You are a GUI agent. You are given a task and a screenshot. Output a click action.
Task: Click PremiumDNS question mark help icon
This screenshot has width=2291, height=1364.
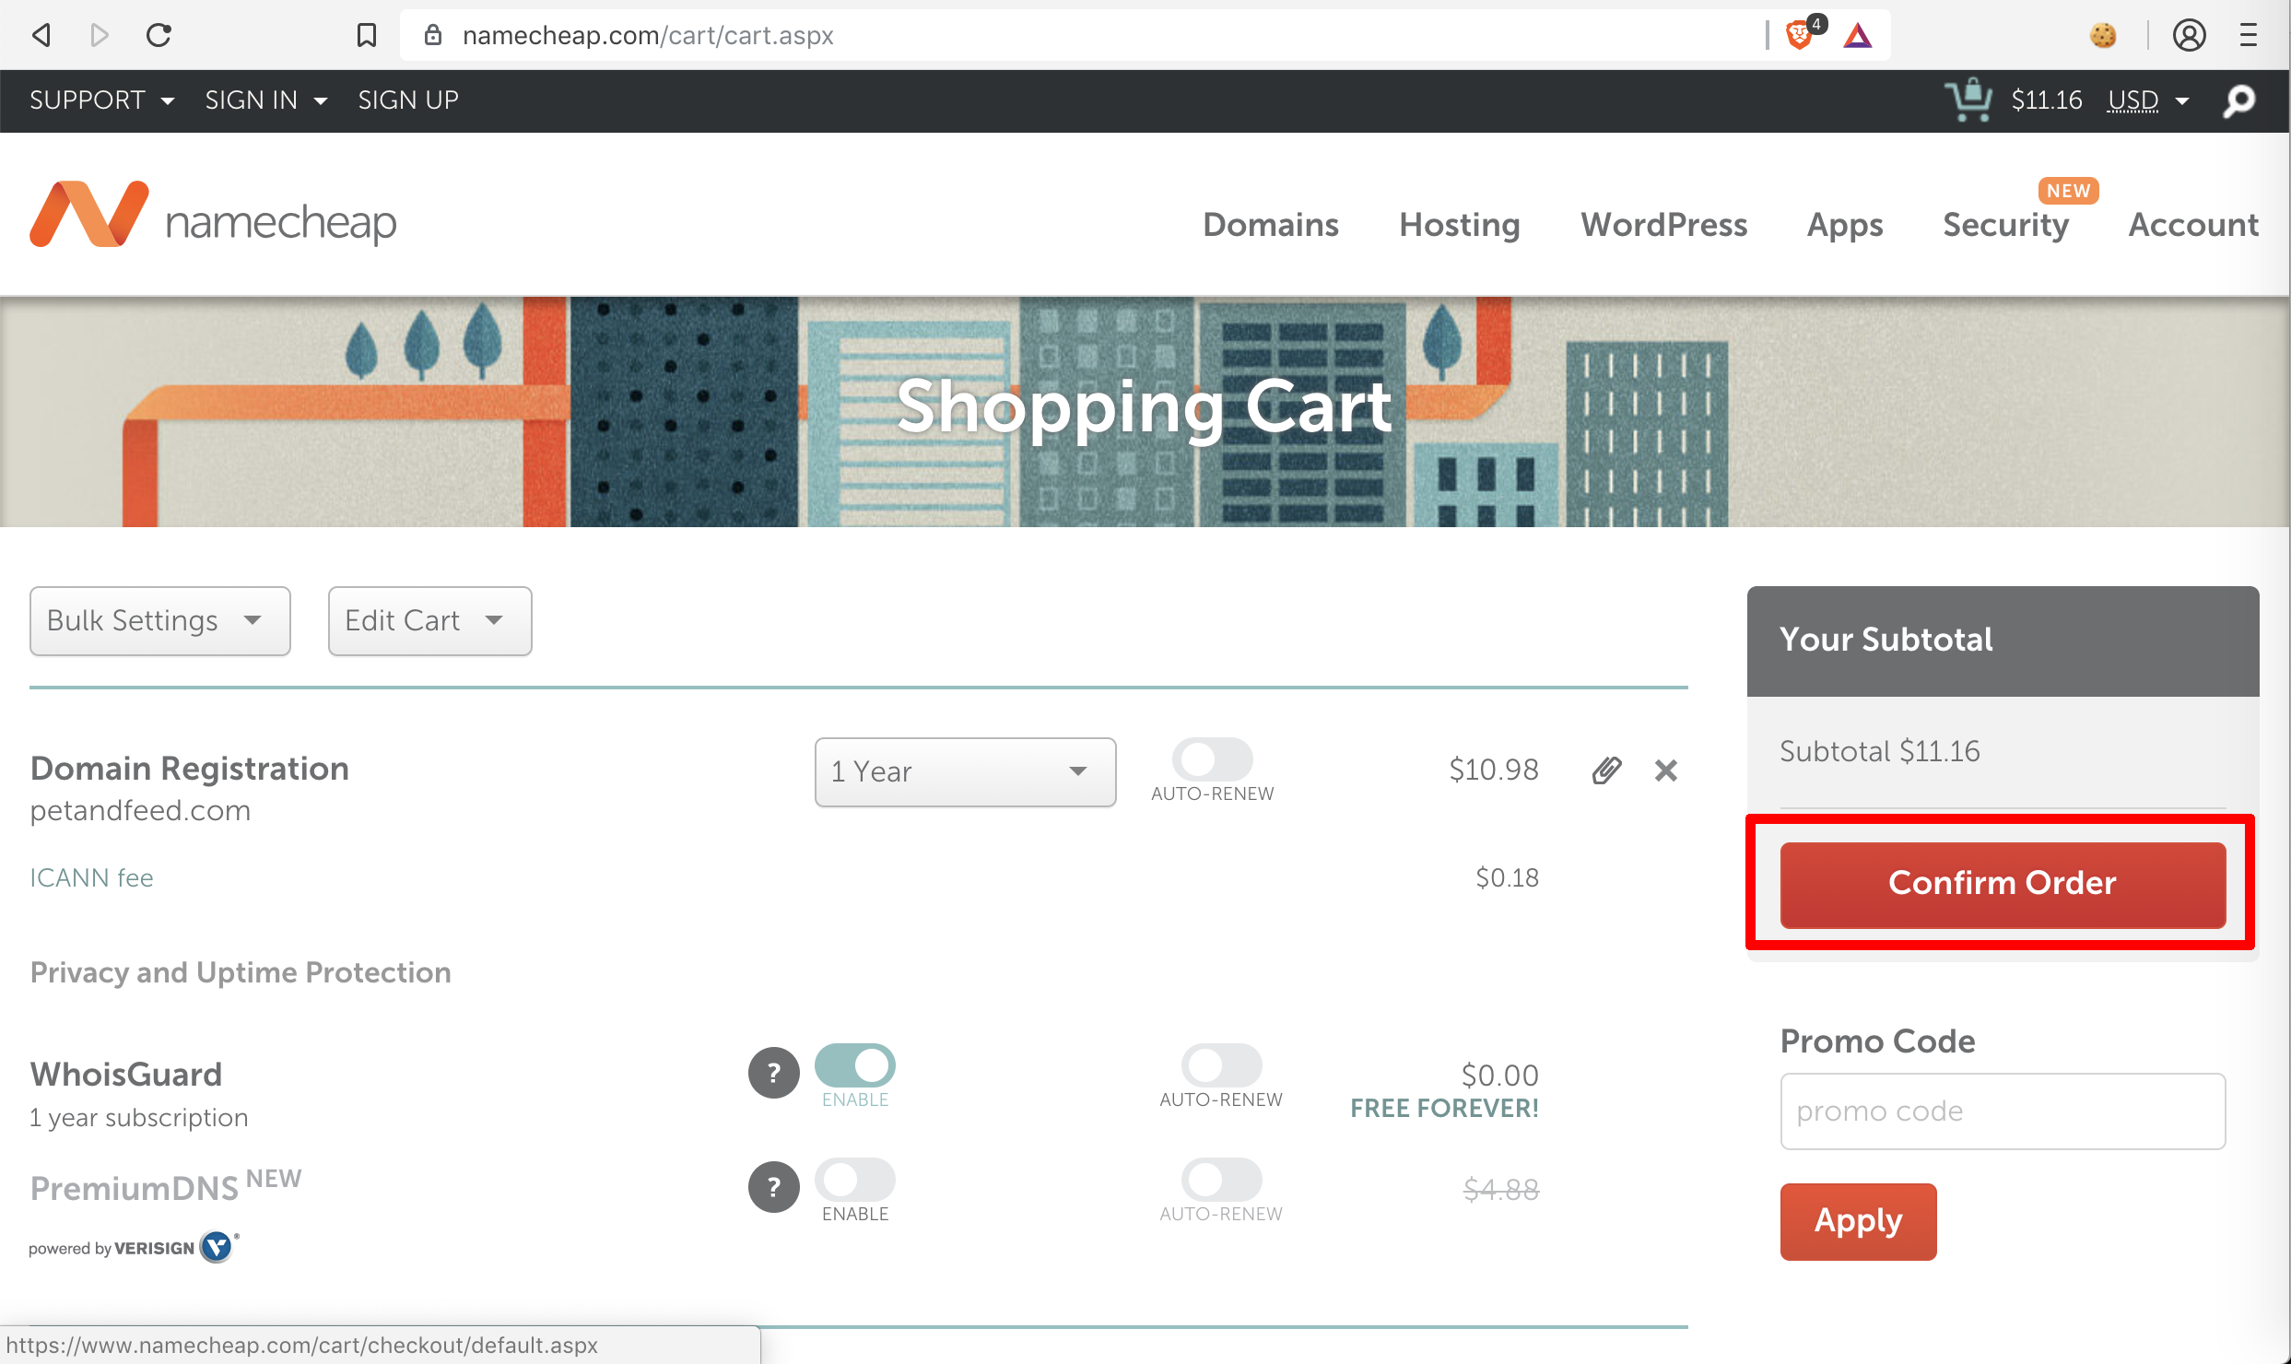773,1187
